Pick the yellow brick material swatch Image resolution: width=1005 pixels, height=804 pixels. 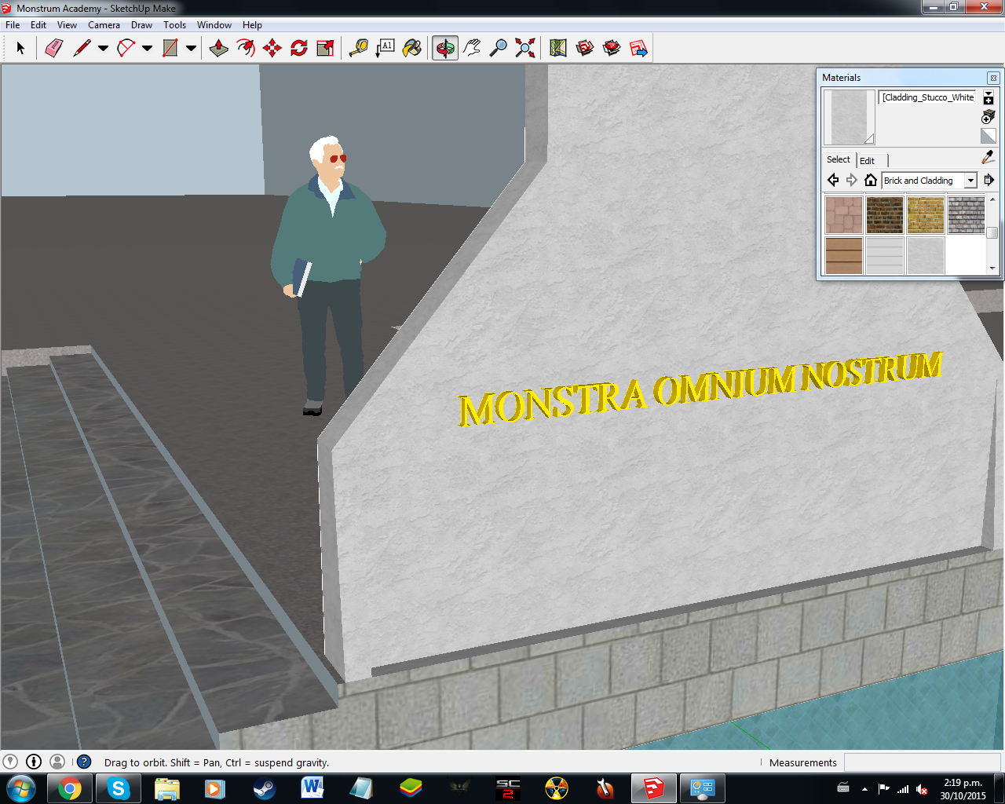tap(925, 215)
